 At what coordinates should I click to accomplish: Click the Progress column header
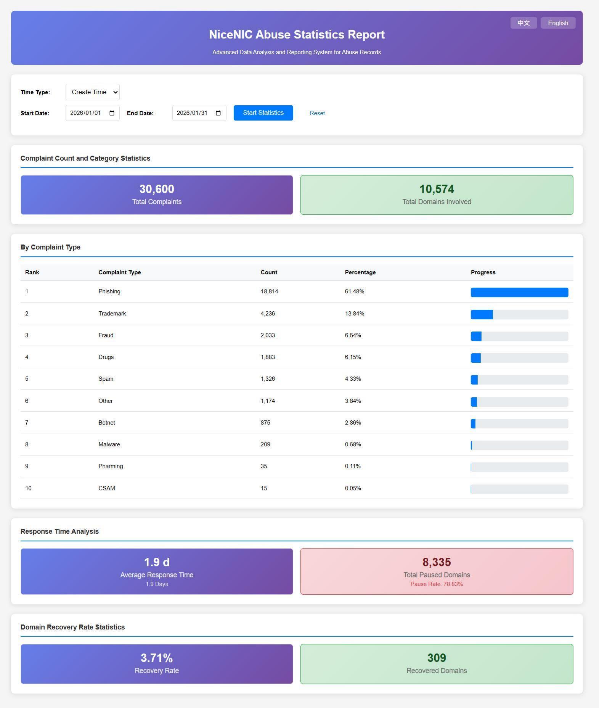483,272
